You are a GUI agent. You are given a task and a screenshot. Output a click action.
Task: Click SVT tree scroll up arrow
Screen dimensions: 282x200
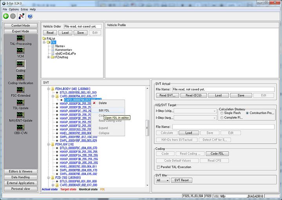click(147, 88)
